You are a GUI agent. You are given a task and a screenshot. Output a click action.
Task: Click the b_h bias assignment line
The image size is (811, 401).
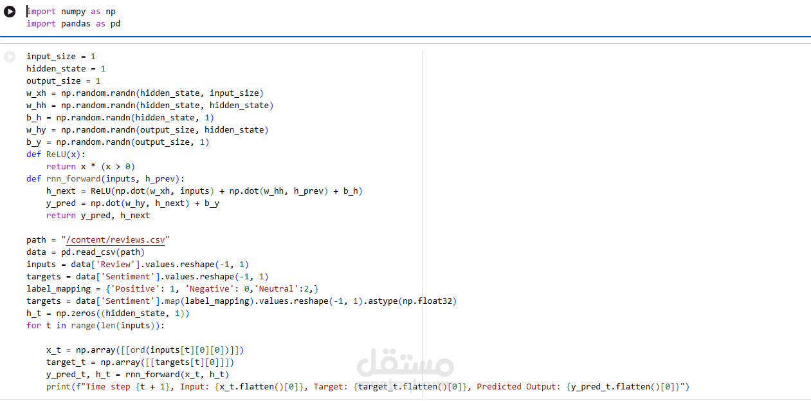coord(120,118)
